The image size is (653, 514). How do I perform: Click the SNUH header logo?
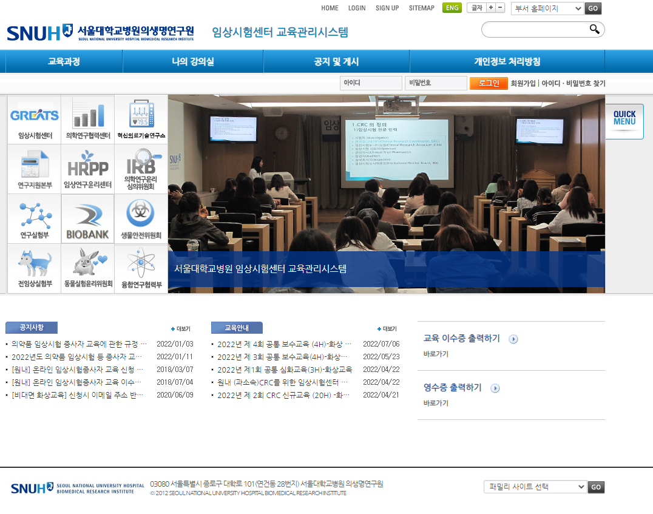(100, 33)
